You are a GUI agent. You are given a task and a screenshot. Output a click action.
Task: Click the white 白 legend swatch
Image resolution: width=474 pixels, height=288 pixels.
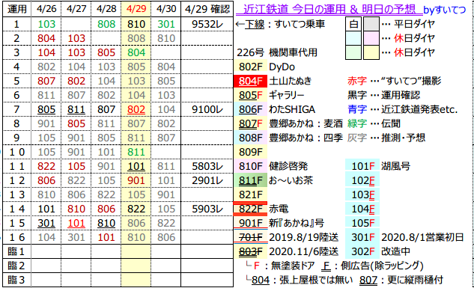click(x=353, y=24)
